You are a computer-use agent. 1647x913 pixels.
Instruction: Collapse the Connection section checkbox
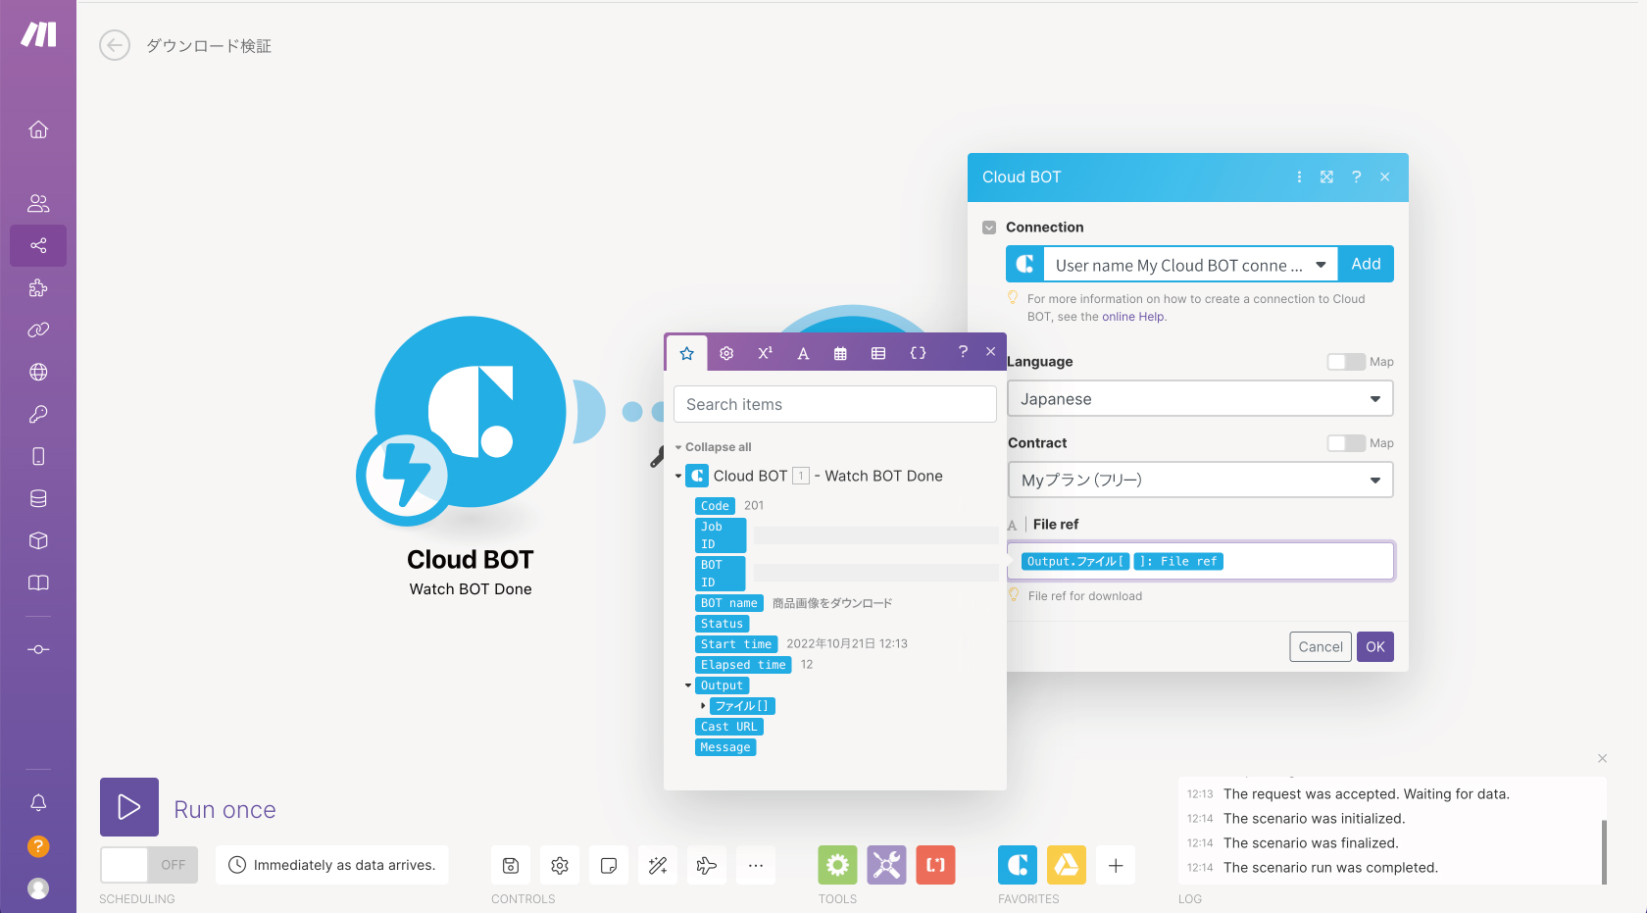(x=989, y=228)
